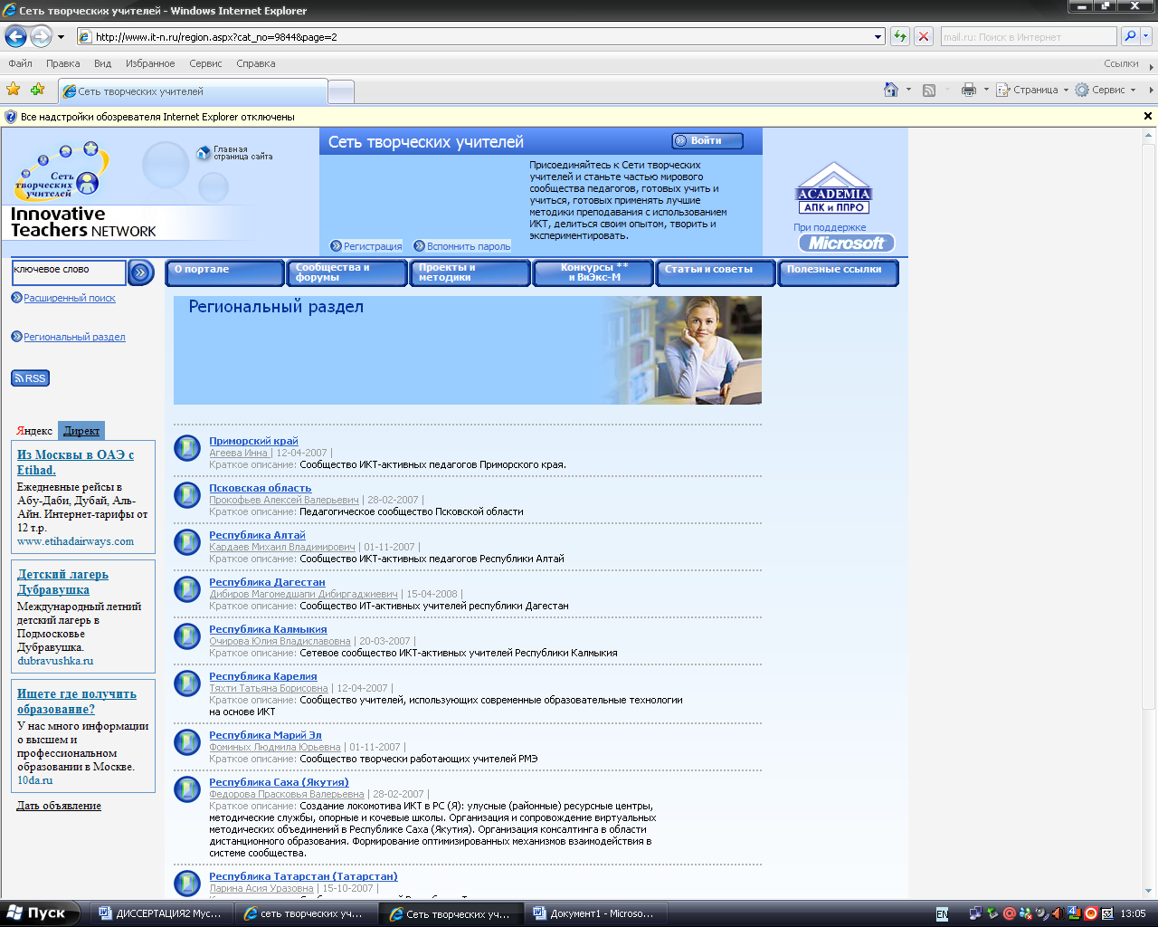1158x927 pixels.
Task: Click into the ключевое слово search field
Action: tap(69, 272)
